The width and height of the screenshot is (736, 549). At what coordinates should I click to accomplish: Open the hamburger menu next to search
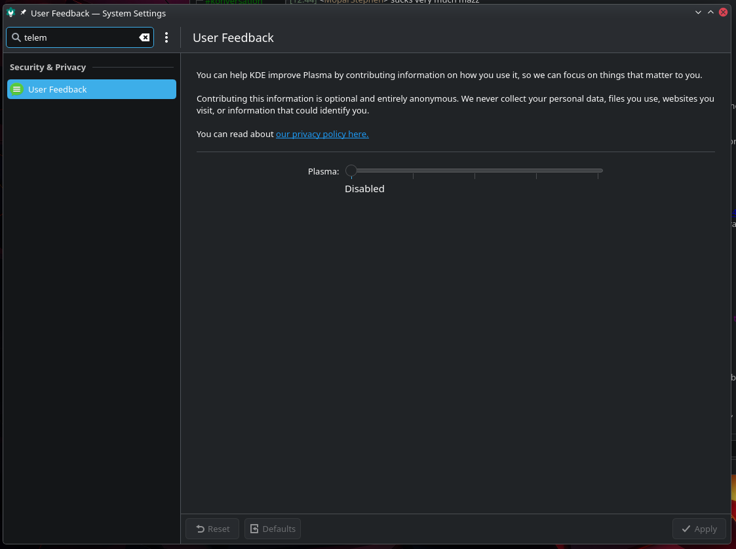166,37
